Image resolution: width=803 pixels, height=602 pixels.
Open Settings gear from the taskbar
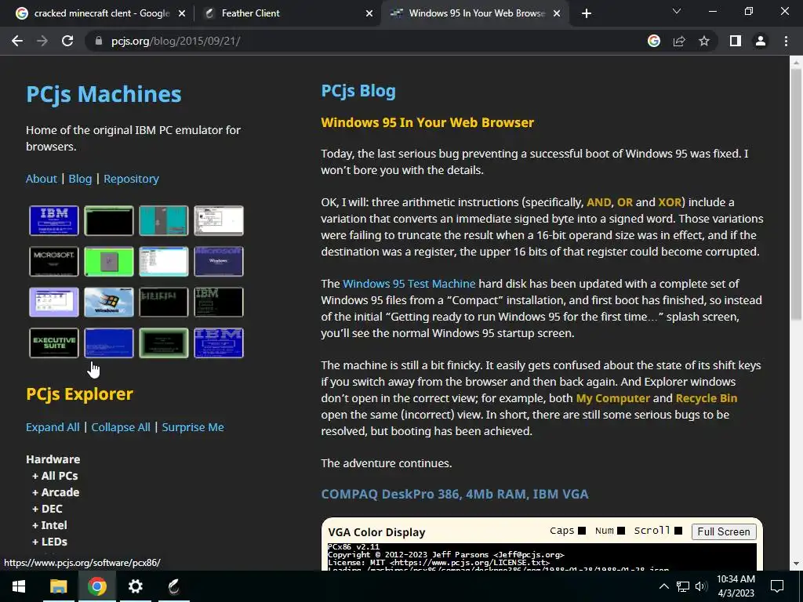pyautogui.click(x=135, y=586)
